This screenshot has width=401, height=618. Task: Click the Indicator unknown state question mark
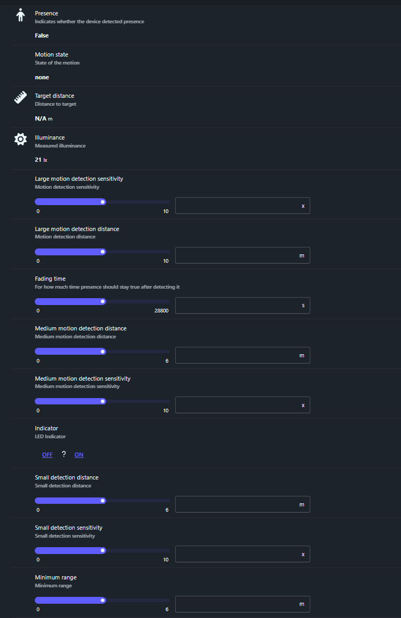64,454
